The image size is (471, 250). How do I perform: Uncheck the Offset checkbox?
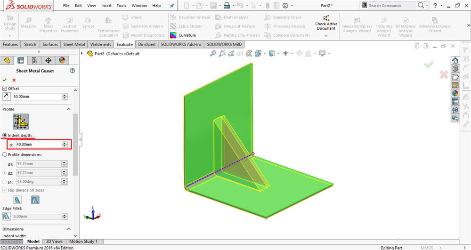pyautogui.click(x=5, y=89)
